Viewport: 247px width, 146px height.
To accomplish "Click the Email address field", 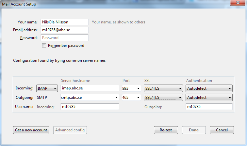I will (x=64, y=30).
